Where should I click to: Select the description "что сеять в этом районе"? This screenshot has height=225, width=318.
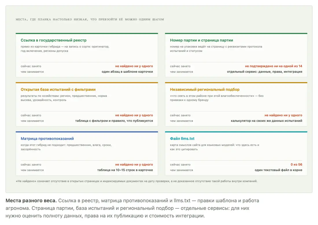click(190, 96)
